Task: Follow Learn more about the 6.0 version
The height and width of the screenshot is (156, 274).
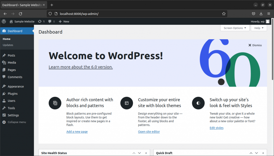Action: point(81,67)
